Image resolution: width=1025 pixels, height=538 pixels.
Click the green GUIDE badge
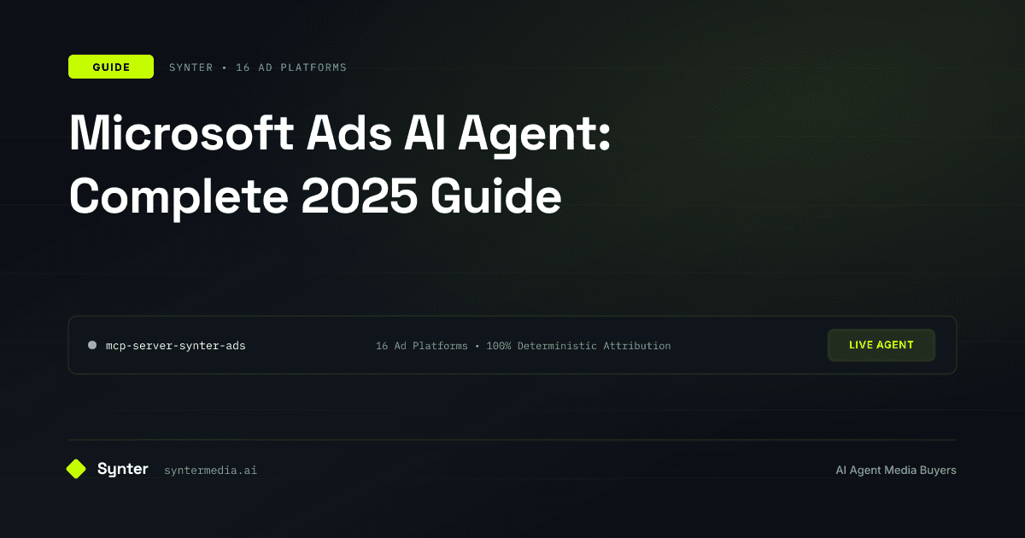coord(111,67)
